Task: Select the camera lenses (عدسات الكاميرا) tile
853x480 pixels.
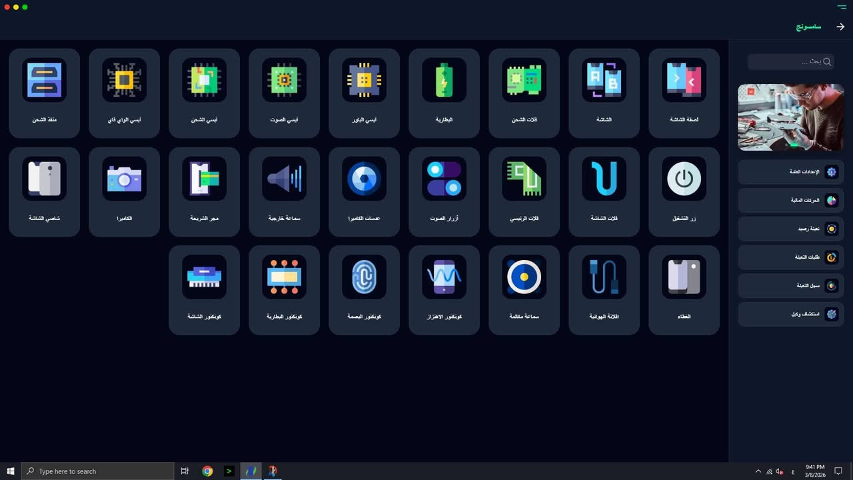Action: [x=364, y=191]
